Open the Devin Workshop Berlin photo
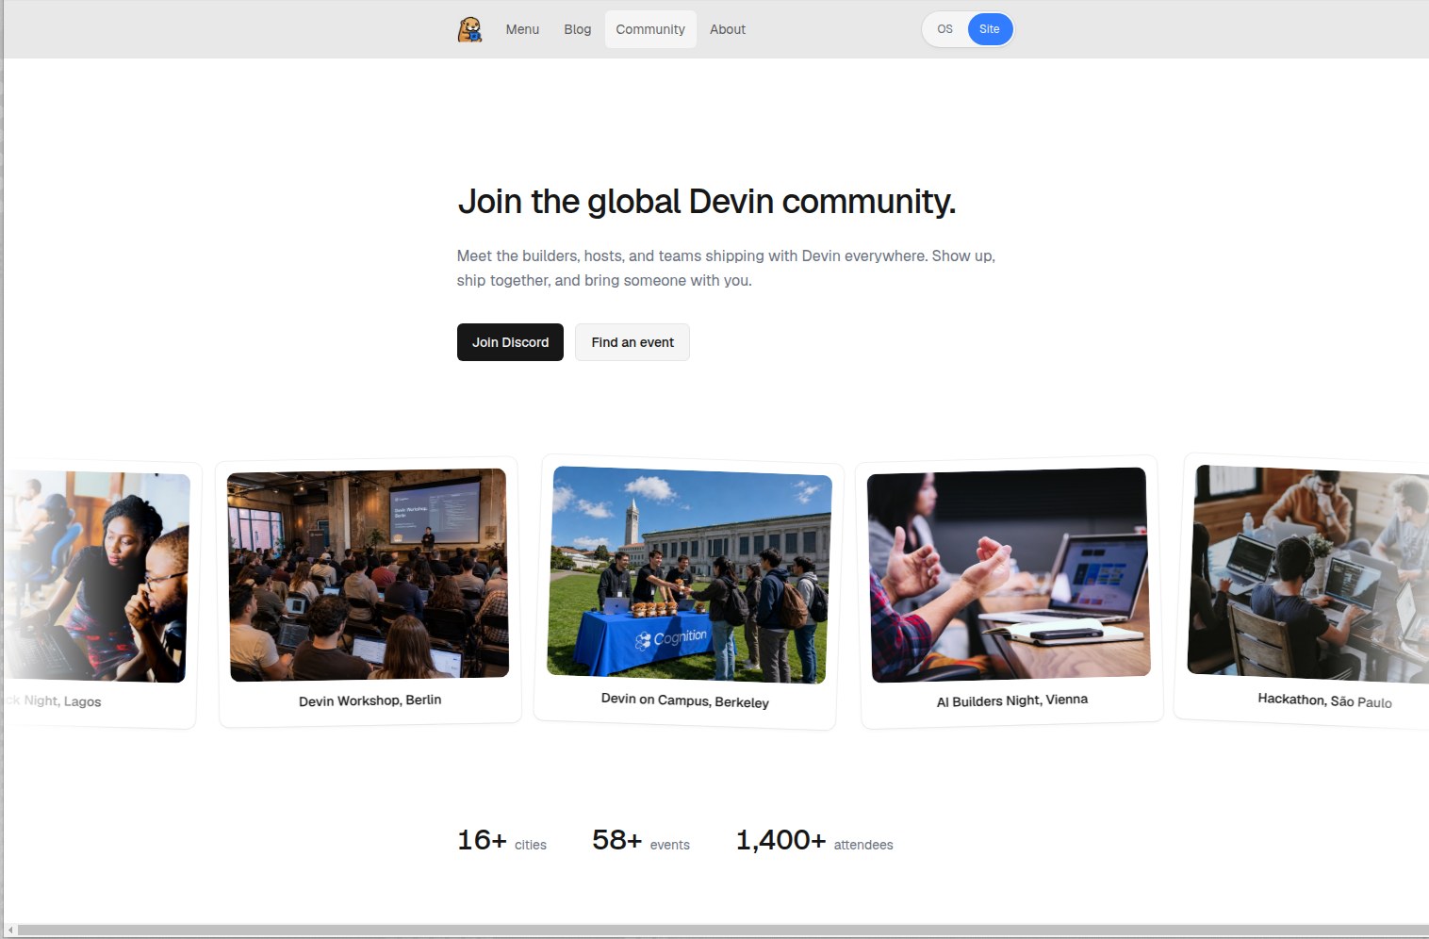Viewport: 1429px width, 939px height. [369, 574]
